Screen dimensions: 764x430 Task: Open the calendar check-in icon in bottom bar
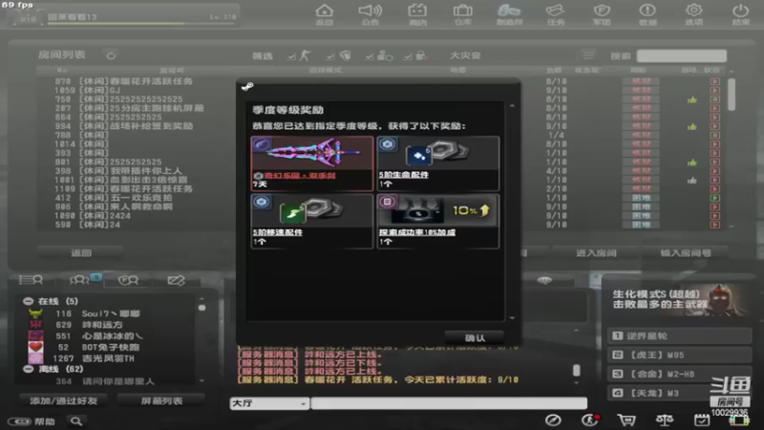click(x=702, y=419)
